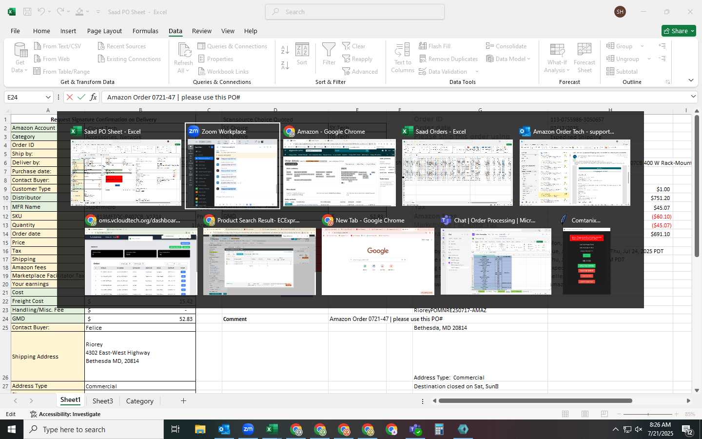Click Subtotal in Outline group
Image resolution: width=702 pixels, height=439 pixels.
point(622,72)
